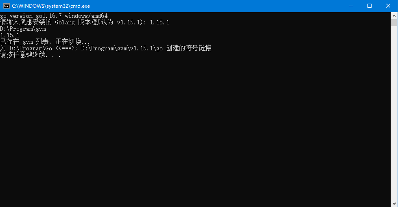Click the scrollbar down arrow

point(394,204)
